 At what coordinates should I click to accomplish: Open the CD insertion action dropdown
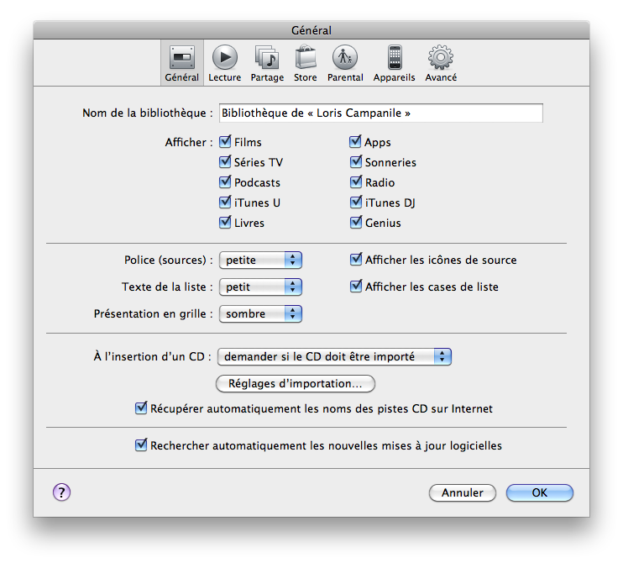[334, 356]
